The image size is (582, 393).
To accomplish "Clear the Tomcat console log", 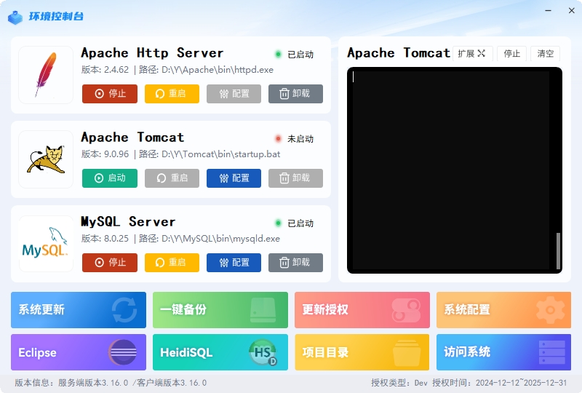I will (545, 53).
